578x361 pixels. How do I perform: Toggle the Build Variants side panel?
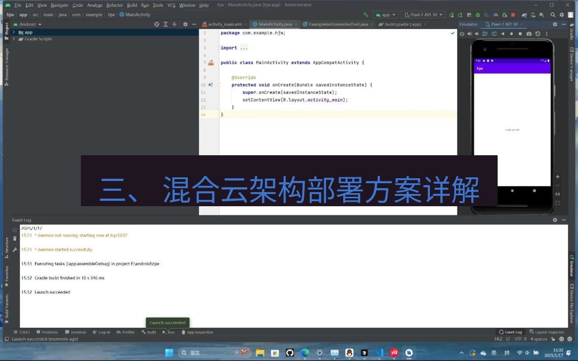pyautogui.click(x=6, y=309)
